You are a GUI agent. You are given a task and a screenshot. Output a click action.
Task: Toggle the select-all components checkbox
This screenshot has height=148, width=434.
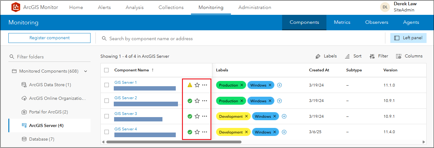coord(107,70)
